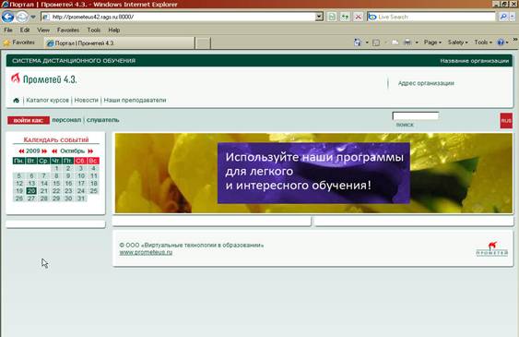
Task: Log in as 'персонал'
Action: tap(66, 120)
